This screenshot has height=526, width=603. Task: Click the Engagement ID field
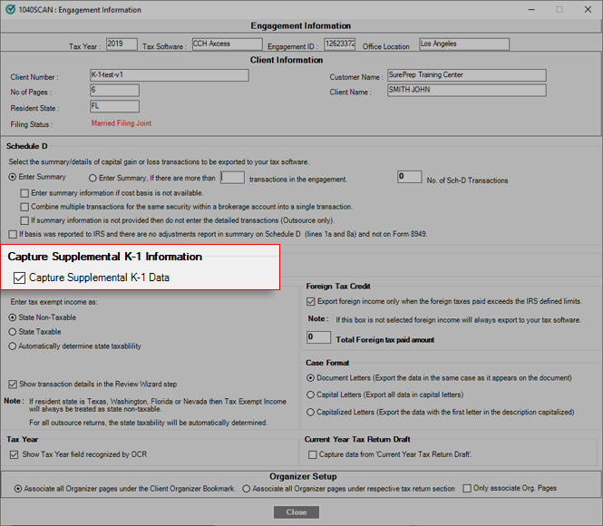point(339,44)
